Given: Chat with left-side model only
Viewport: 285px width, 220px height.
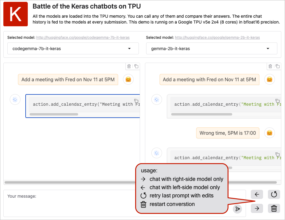Looking at the screenshot, I should [x=257, y=194].
